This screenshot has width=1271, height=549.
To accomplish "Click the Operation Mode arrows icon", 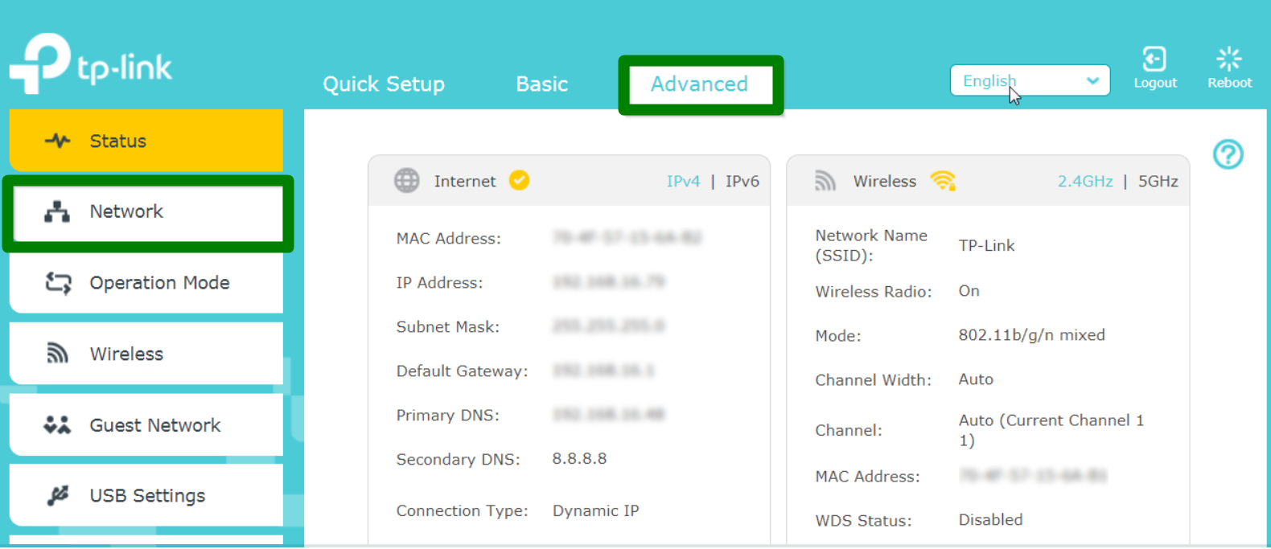I will point(58,283).
